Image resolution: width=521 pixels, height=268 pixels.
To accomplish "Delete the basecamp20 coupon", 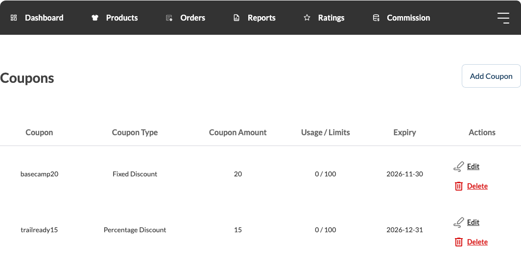I will tap(477, 186).
